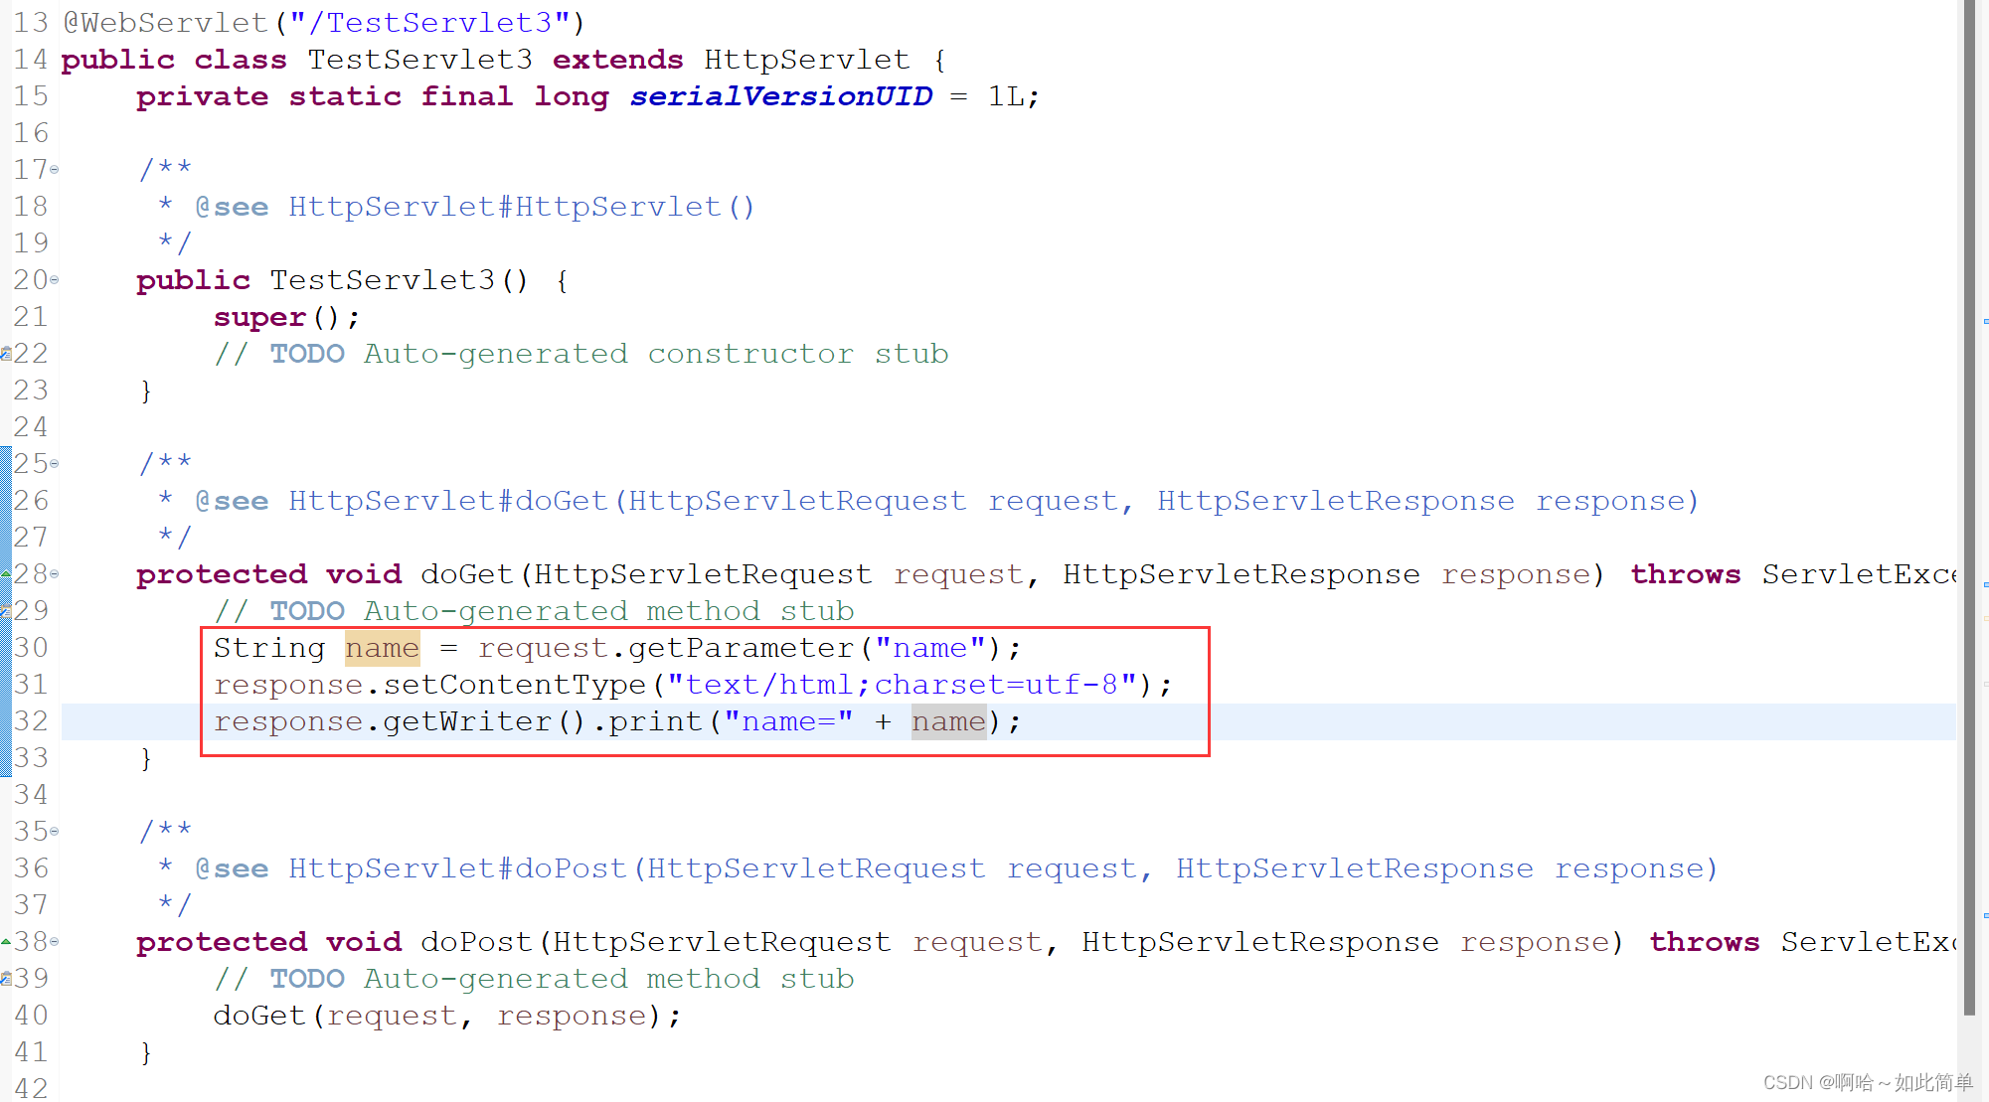
Task: Collapse the comment block at line 25
Action: [55, 462]
